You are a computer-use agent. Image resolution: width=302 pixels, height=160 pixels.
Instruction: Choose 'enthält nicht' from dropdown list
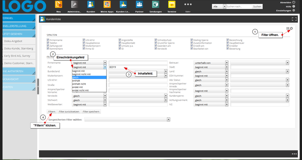pyautogui.click(x=89, y=84)
